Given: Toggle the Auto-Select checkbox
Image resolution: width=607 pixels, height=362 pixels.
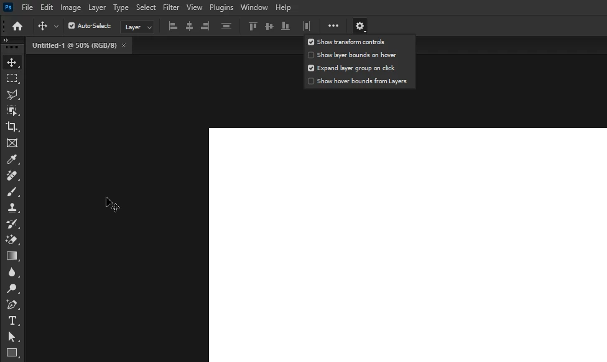Looking at the screenshot, I should [x=72, y=25].
